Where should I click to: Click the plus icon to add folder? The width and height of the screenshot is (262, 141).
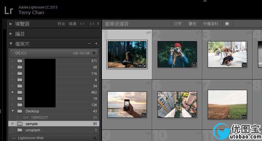(96, 44)
